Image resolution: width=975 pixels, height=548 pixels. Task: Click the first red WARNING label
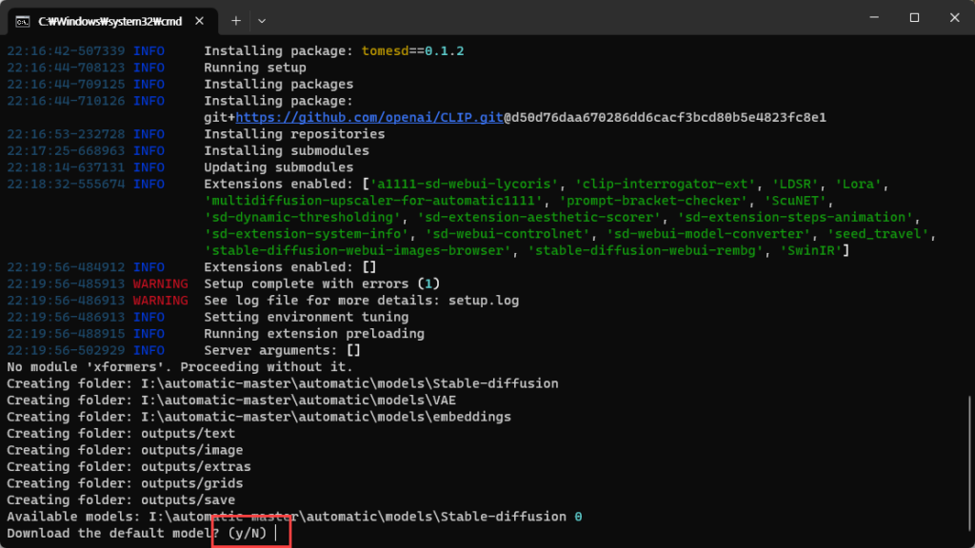click(160, 284)
